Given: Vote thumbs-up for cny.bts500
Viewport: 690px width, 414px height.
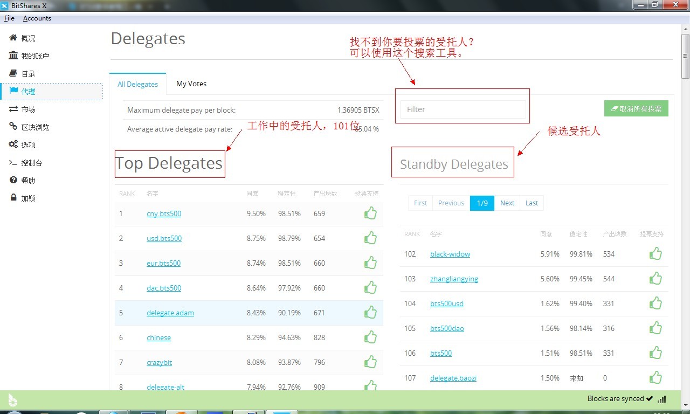Looking at the screenshot, I should click(370, 213).
